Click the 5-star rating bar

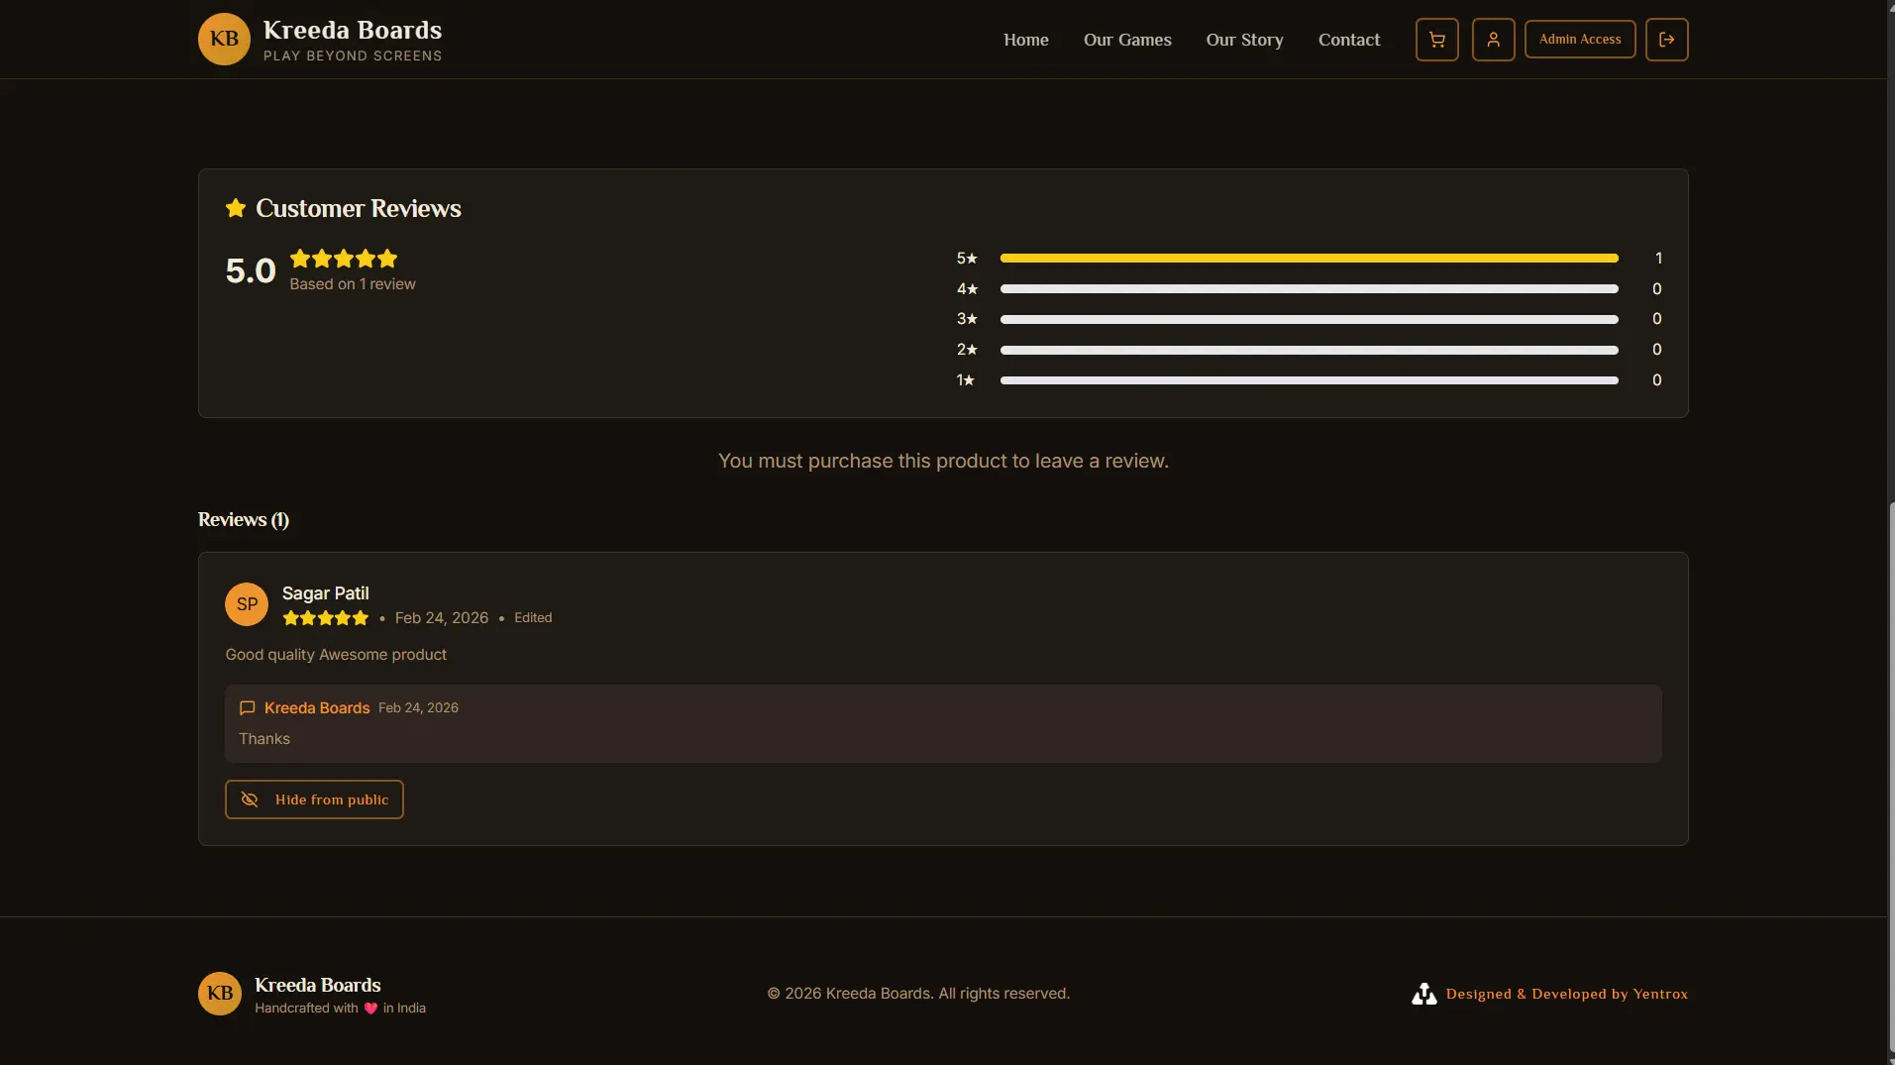pyautogui.click(x=1309, y=259)
